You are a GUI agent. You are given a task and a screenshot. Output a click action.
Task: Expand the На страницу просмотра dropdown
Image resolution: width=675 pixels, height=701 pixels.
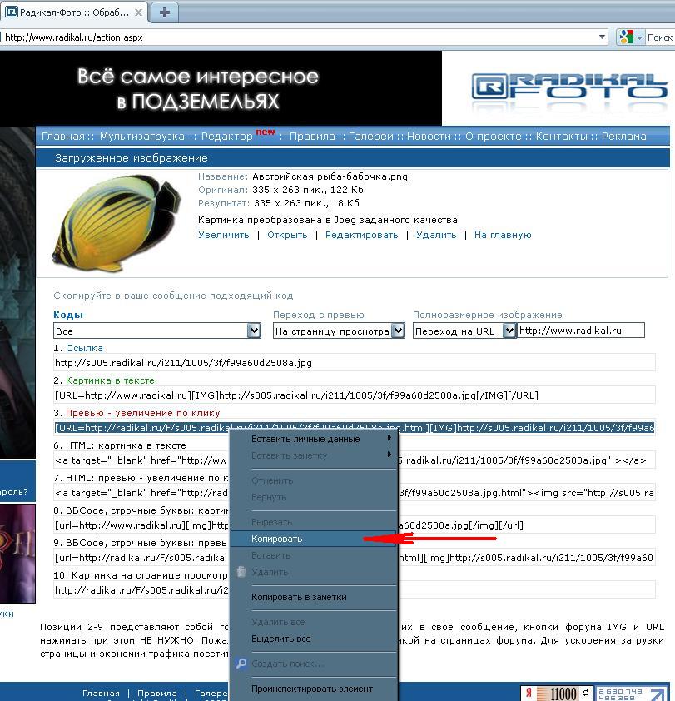pyautogui.click(x=398, y=331)
